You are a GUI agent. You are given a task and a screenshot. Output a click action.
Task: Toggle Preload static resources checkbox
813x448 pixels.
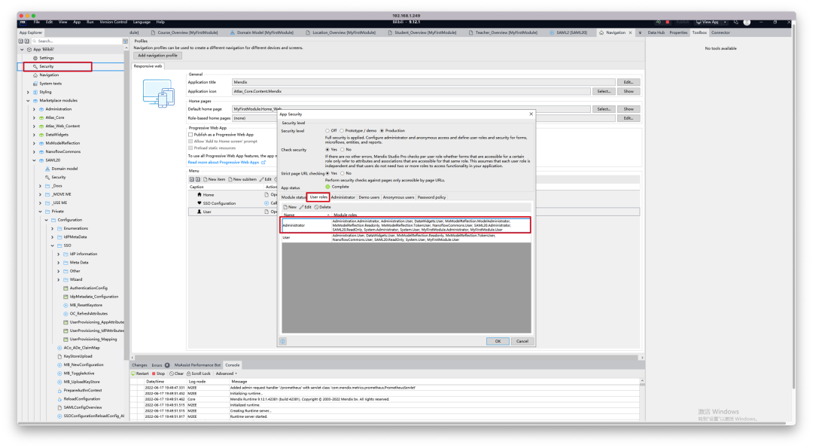[x=190, y=148]
